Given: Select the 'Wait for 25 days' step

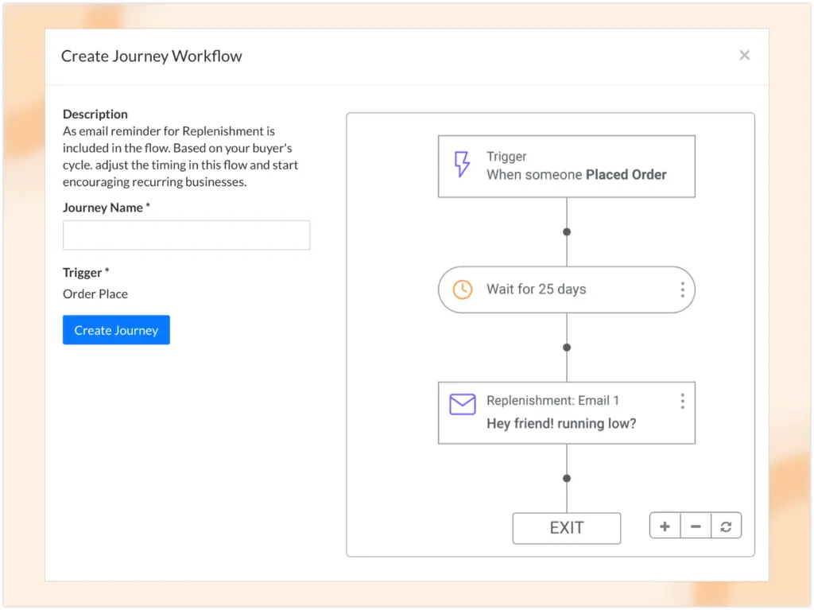Looking at the screenshot, I should pyautogui.click(x=537, y=289).
